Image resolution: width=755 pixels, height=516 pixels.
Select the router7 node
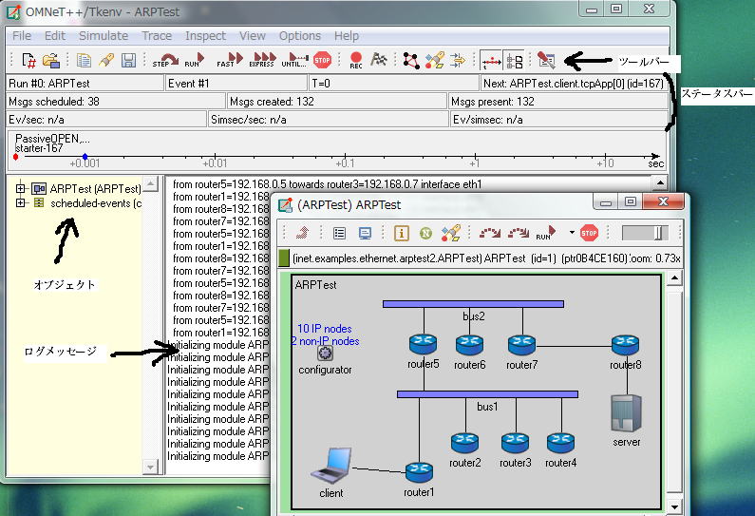pyautogui.click(x=521, y=345)
